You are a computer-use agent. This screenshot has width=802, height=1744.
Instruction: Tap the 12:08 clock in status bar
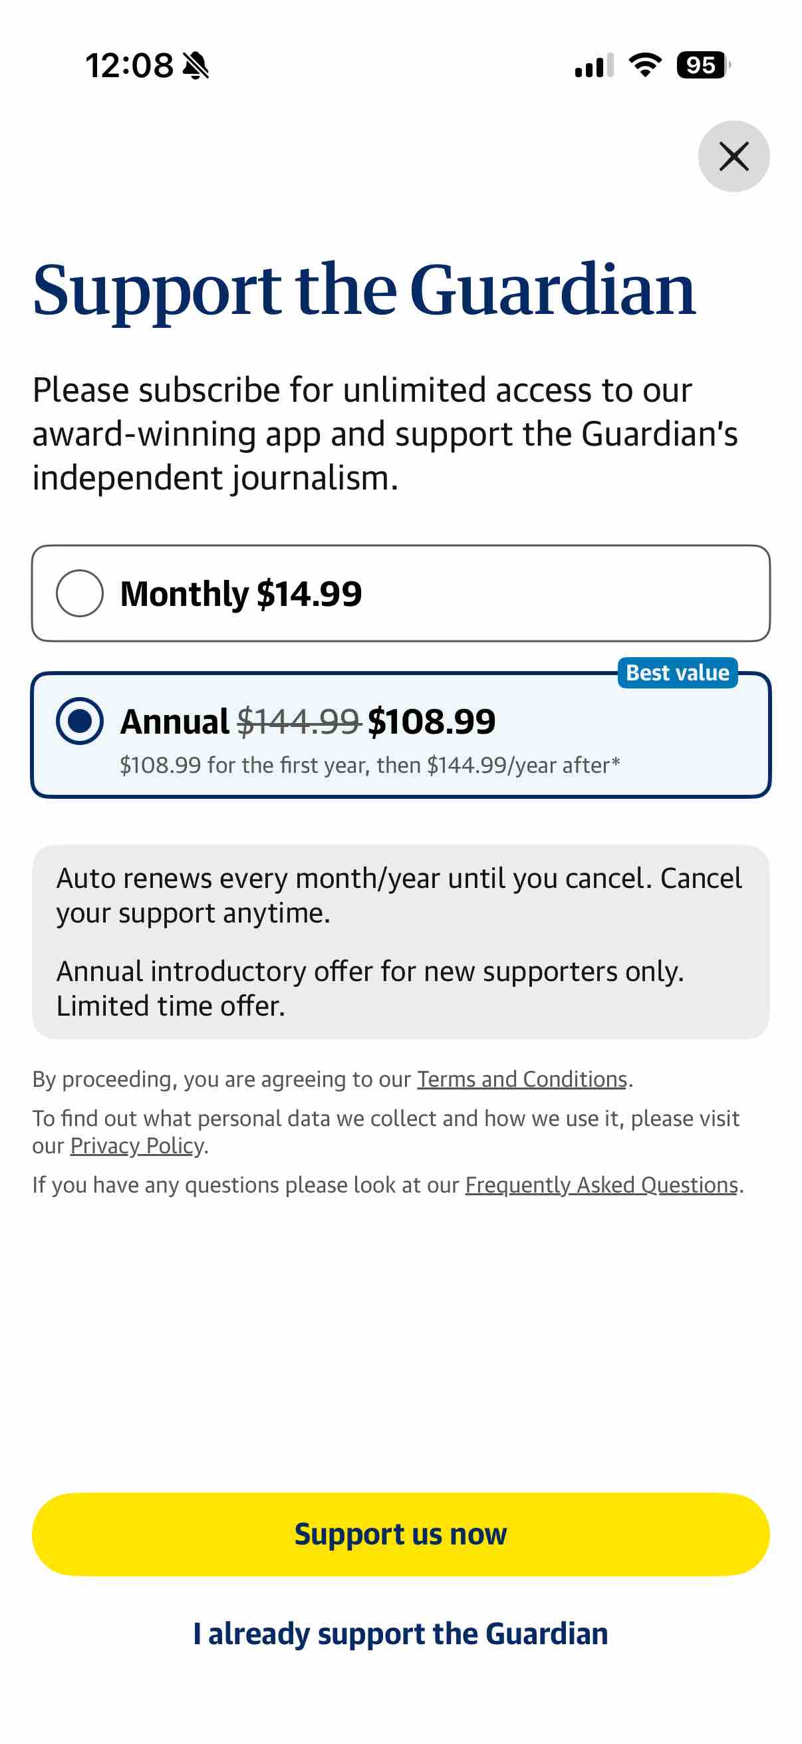point(129,66)
